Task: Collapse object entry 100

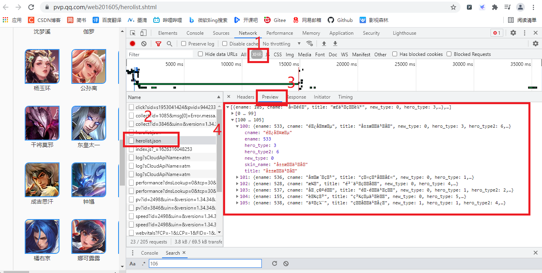Action: click(x=237, y=126)
